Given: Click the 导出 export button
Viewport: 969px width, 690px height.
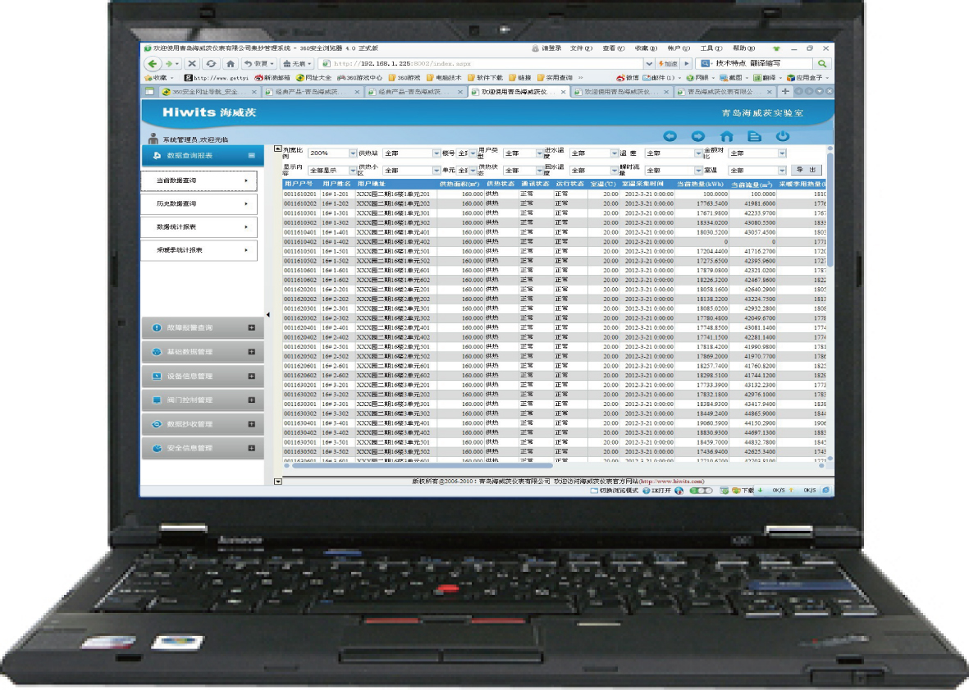Looking at the screenshot, I should pos(805,170).
